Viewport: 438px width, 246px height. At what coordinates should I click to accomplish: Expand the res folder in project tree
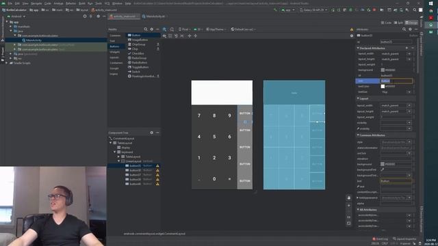11,59
